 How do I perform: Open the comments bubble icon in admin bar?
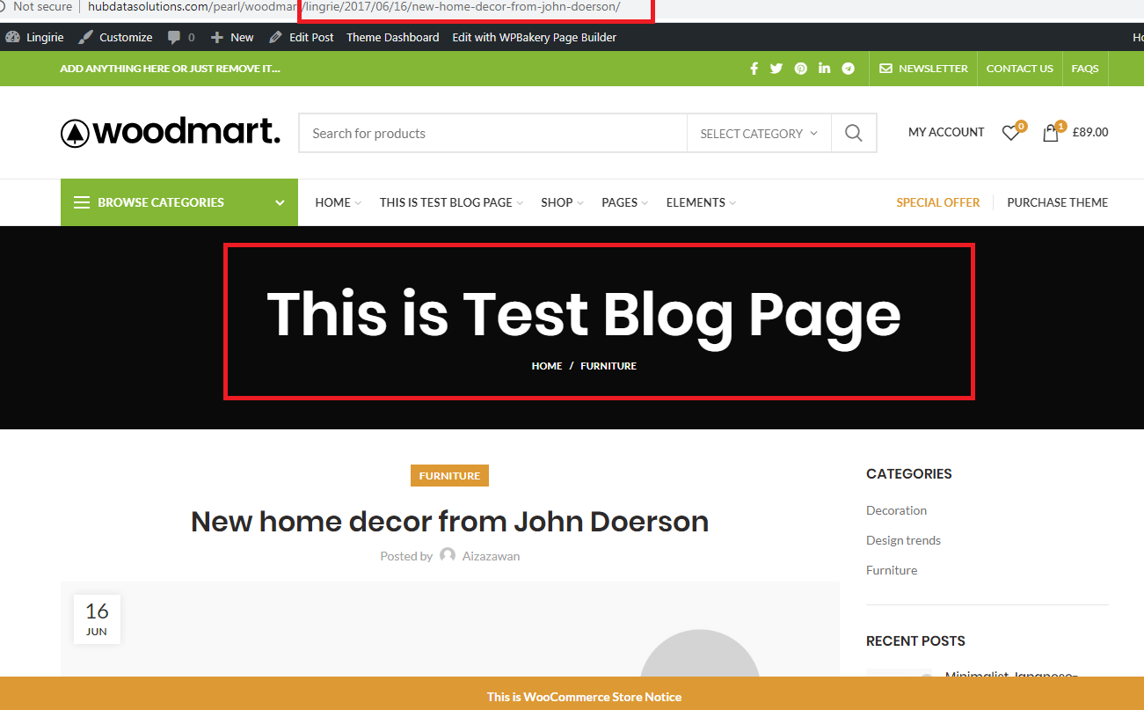pyautogui.click(x=174, y=37)
